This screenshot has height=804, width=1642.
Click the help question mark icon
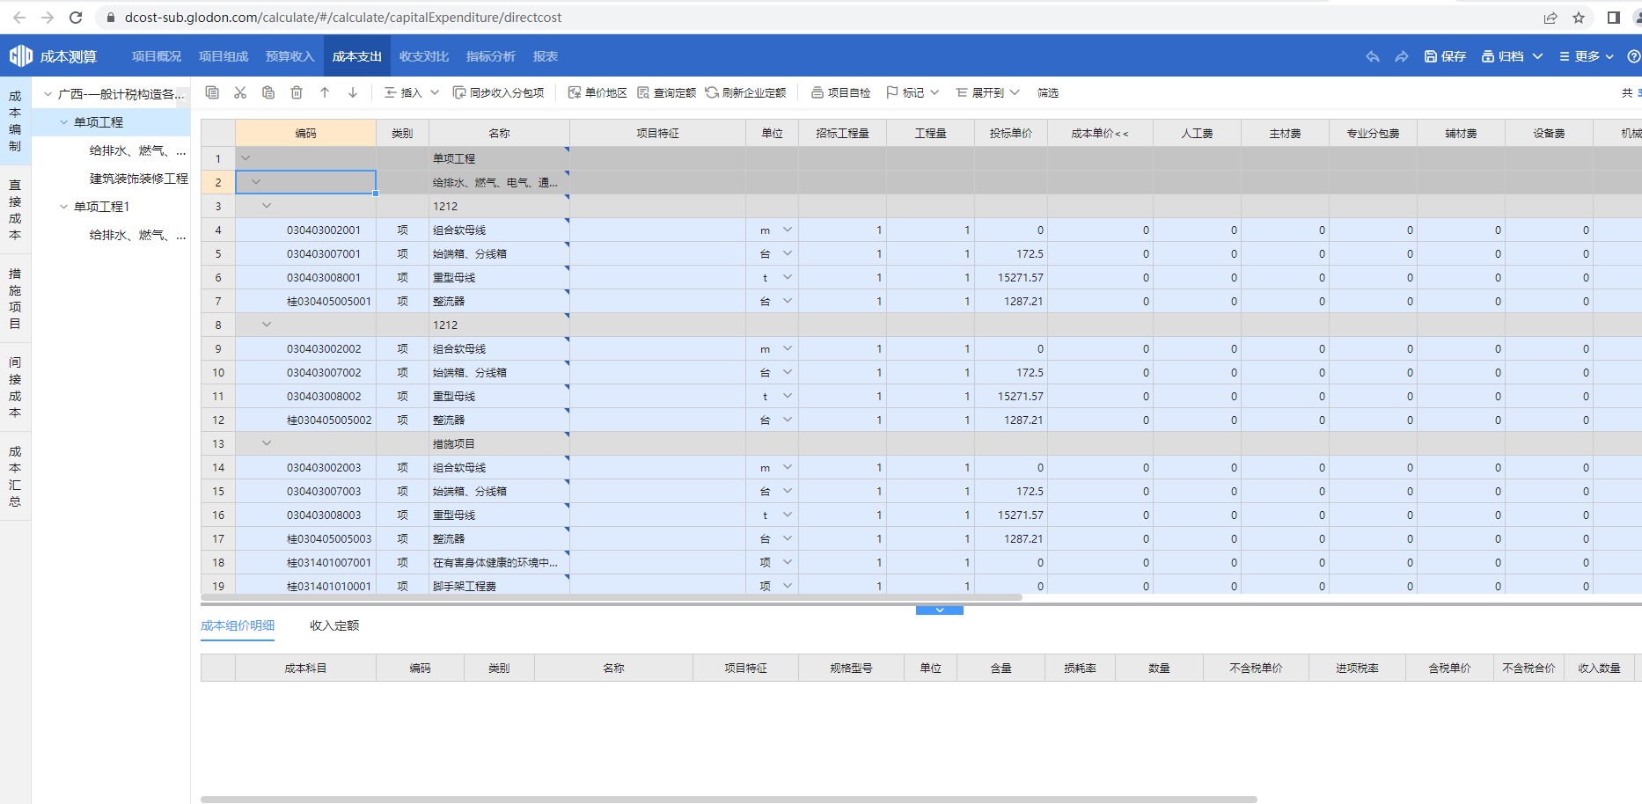1633,56
